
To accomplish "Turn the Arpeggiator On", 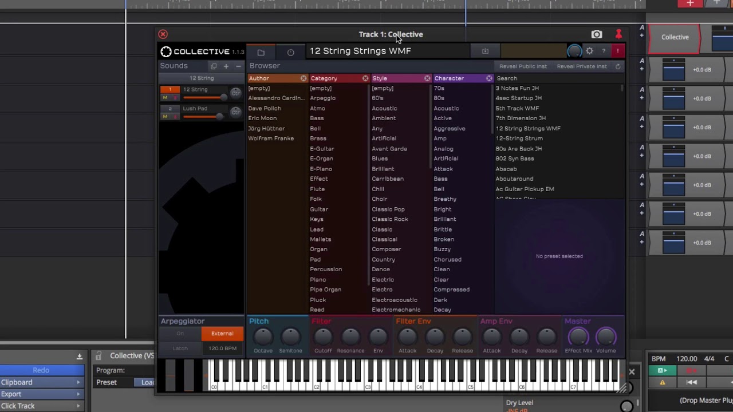I will coord(180,334).
